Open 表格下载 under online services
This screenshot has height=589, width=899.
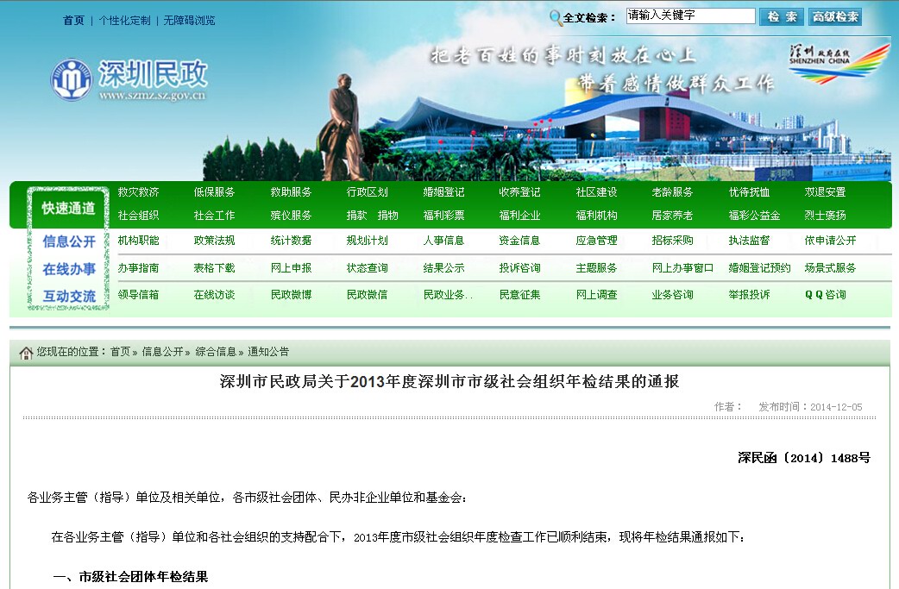click(214, 268)
